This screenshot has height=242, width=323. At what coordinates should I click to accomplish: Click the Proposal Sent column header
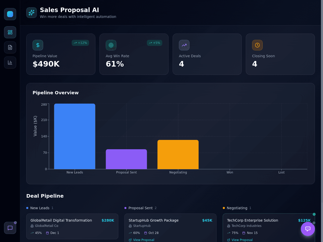[x=141, y=208]
